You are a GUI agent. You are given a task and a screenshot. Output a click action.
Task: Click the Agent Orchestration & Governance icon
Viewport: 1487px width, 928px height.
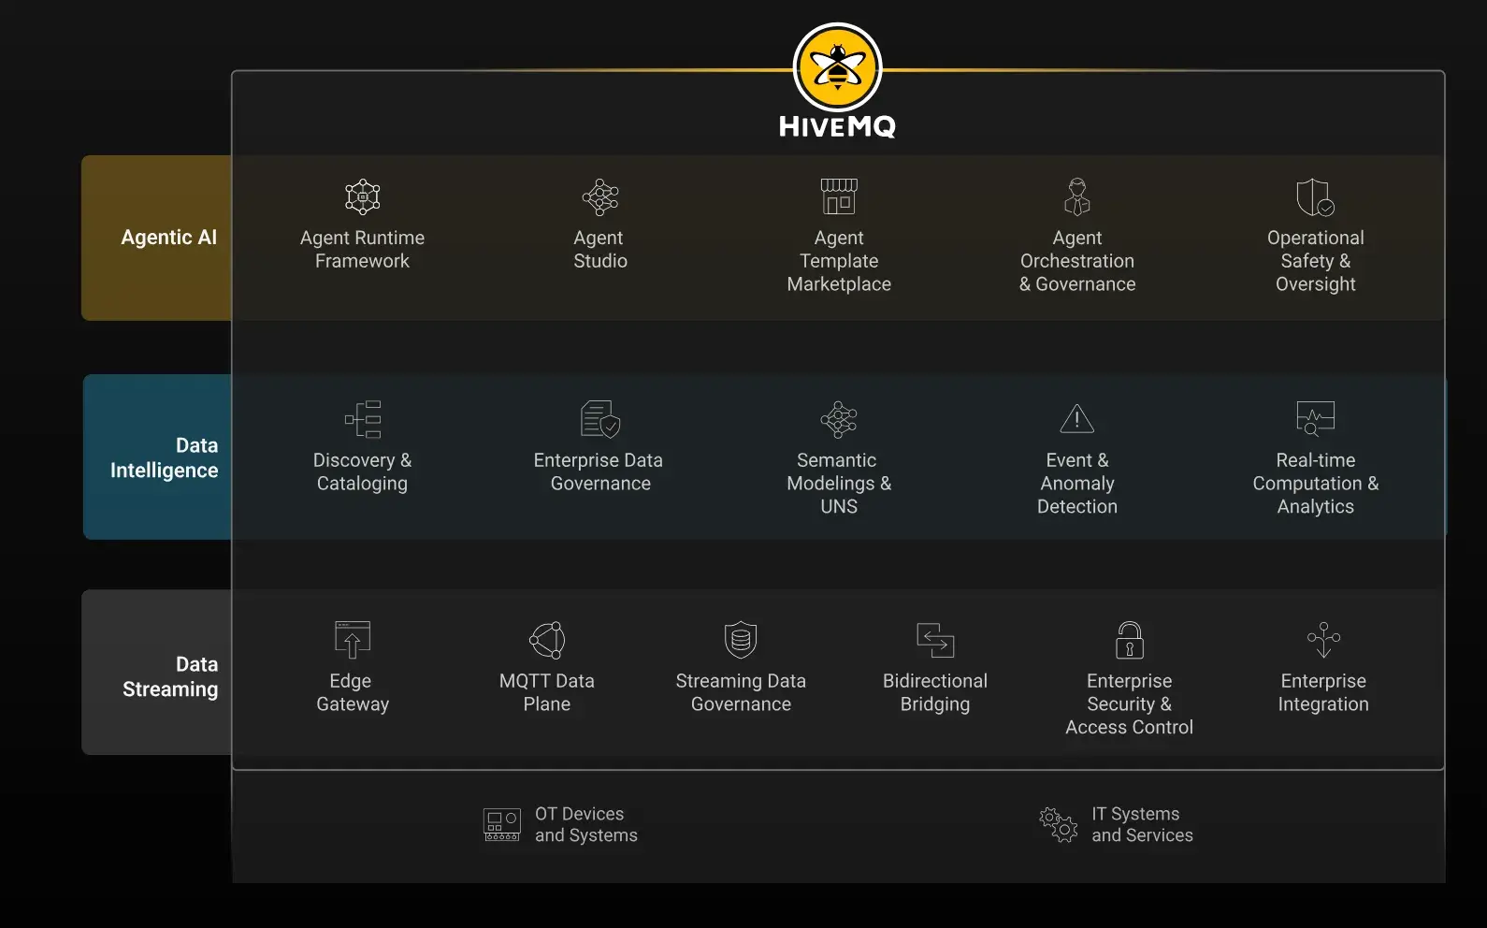pyautogui.click(x=1077, y=196)
